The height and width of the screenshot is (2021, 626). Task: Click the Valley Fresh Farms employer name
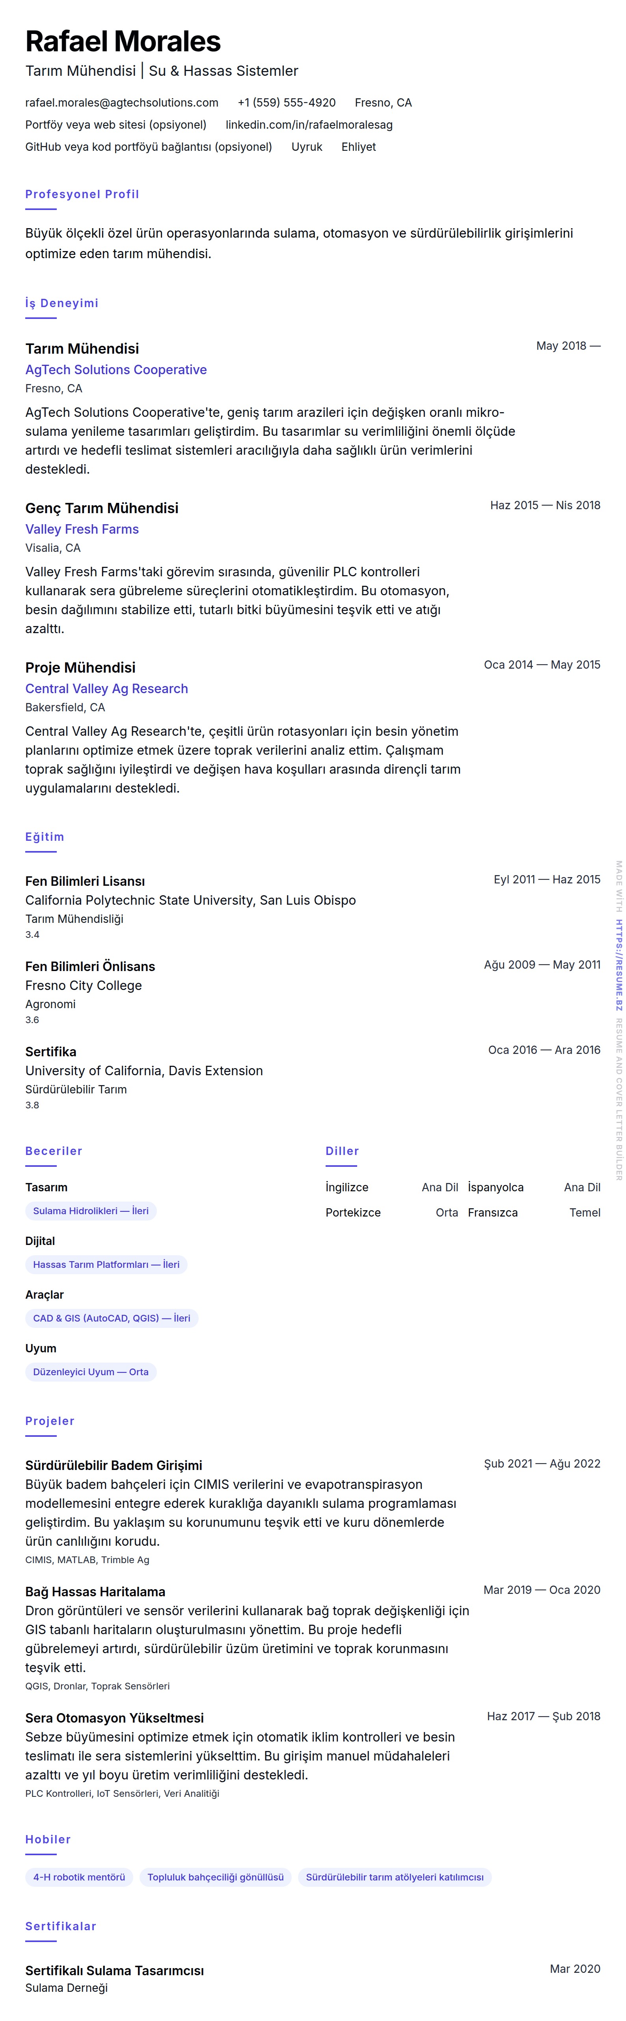tap(82, 529)
